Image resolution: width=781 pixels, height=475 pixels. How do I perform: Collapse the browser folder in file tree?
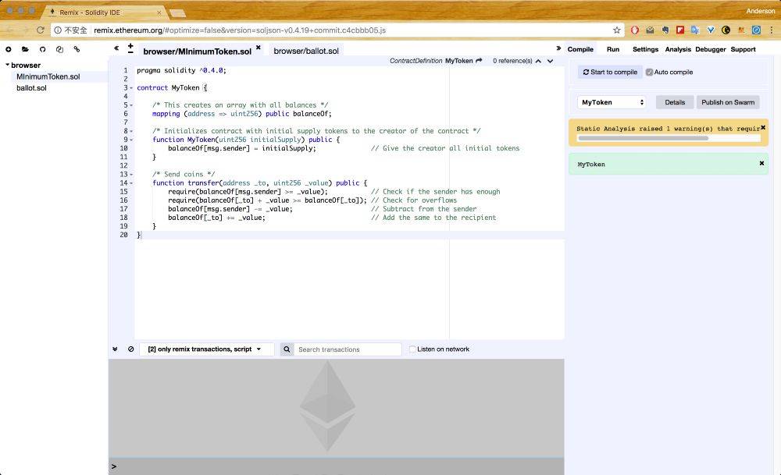click(x=7, y=66)
